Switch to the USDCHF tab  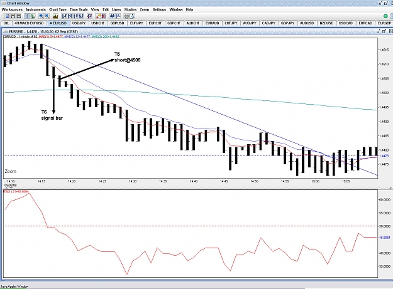pyautogui.click(x=98, y=23)
